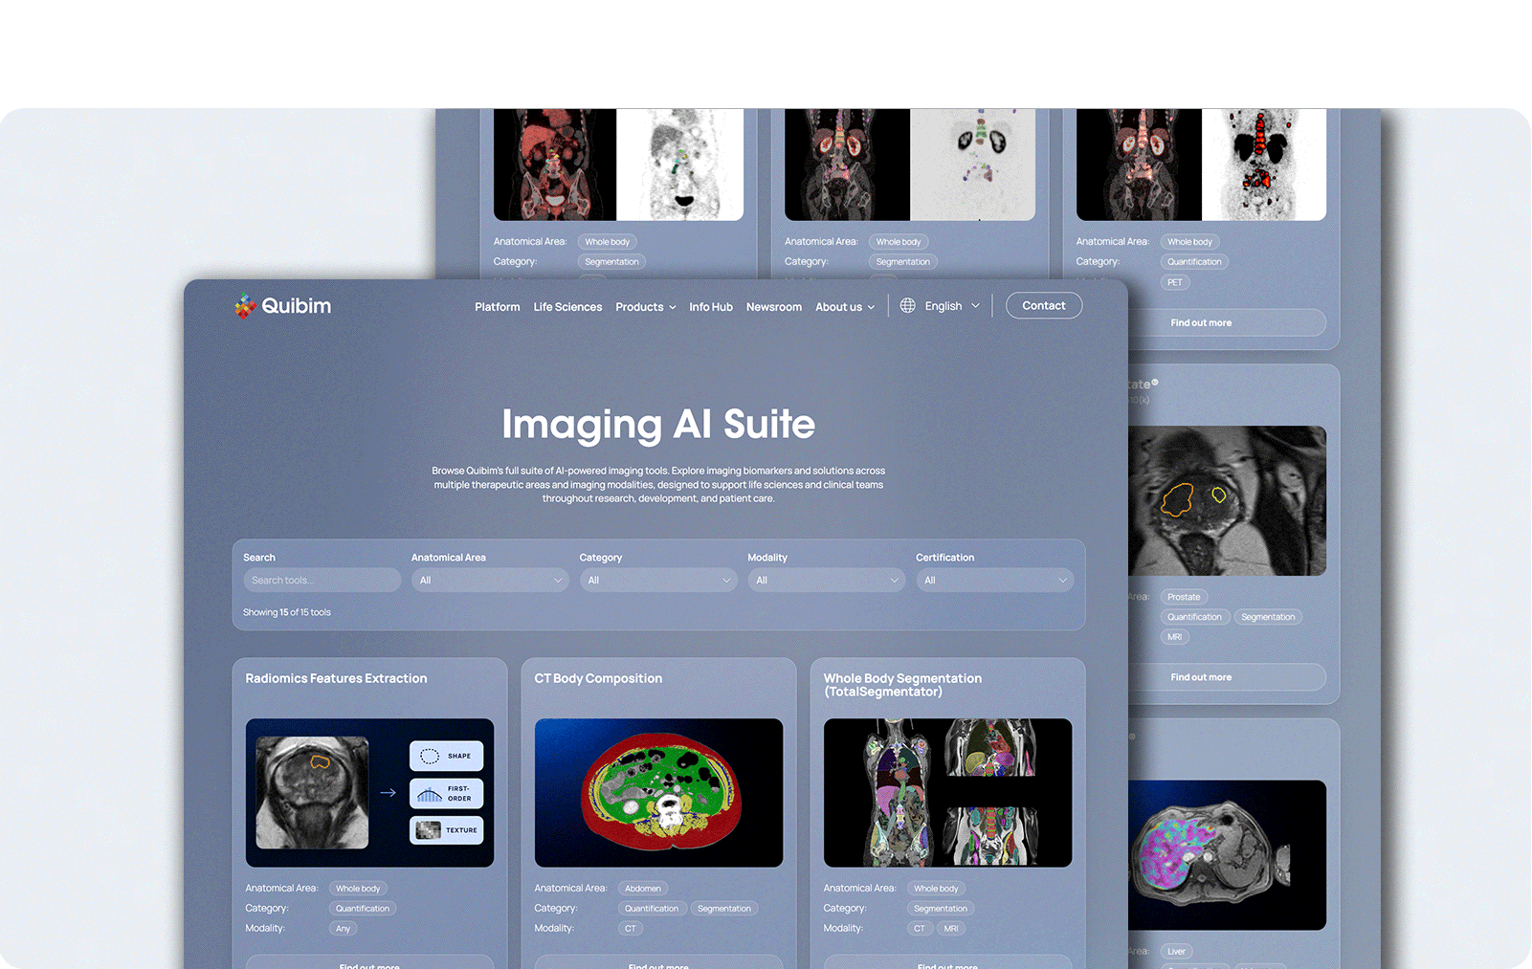Click MRI tag on TotalSegmentator card

[x=951, y=929]
